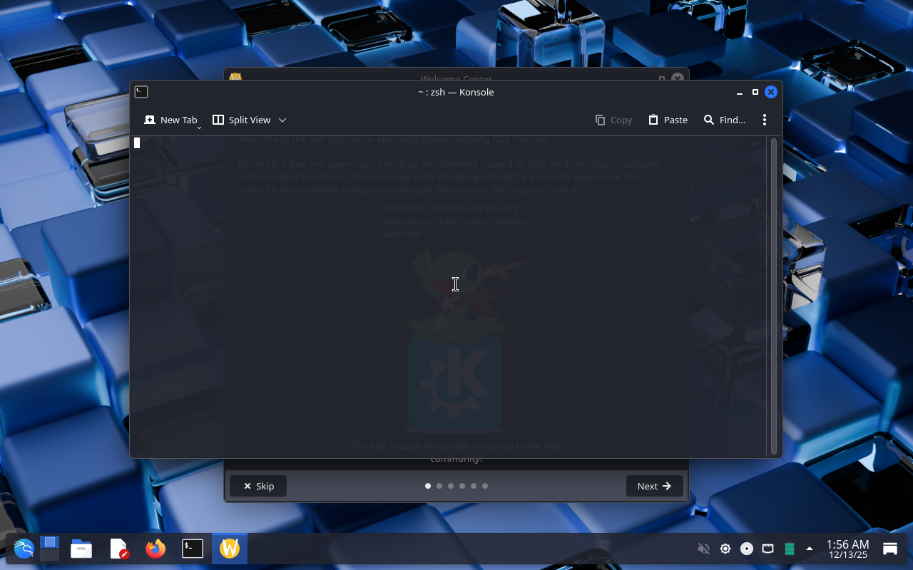The height and width of the screenshot is (570, 913).
Task: Click the Skip button in Welcome Center
Action: tap(258, 486)
